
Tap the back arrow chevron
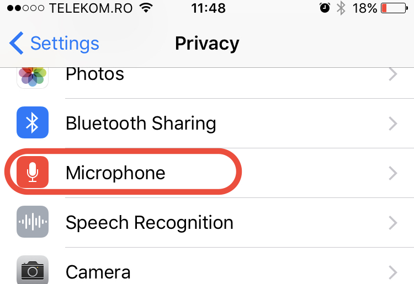[17, 43]
